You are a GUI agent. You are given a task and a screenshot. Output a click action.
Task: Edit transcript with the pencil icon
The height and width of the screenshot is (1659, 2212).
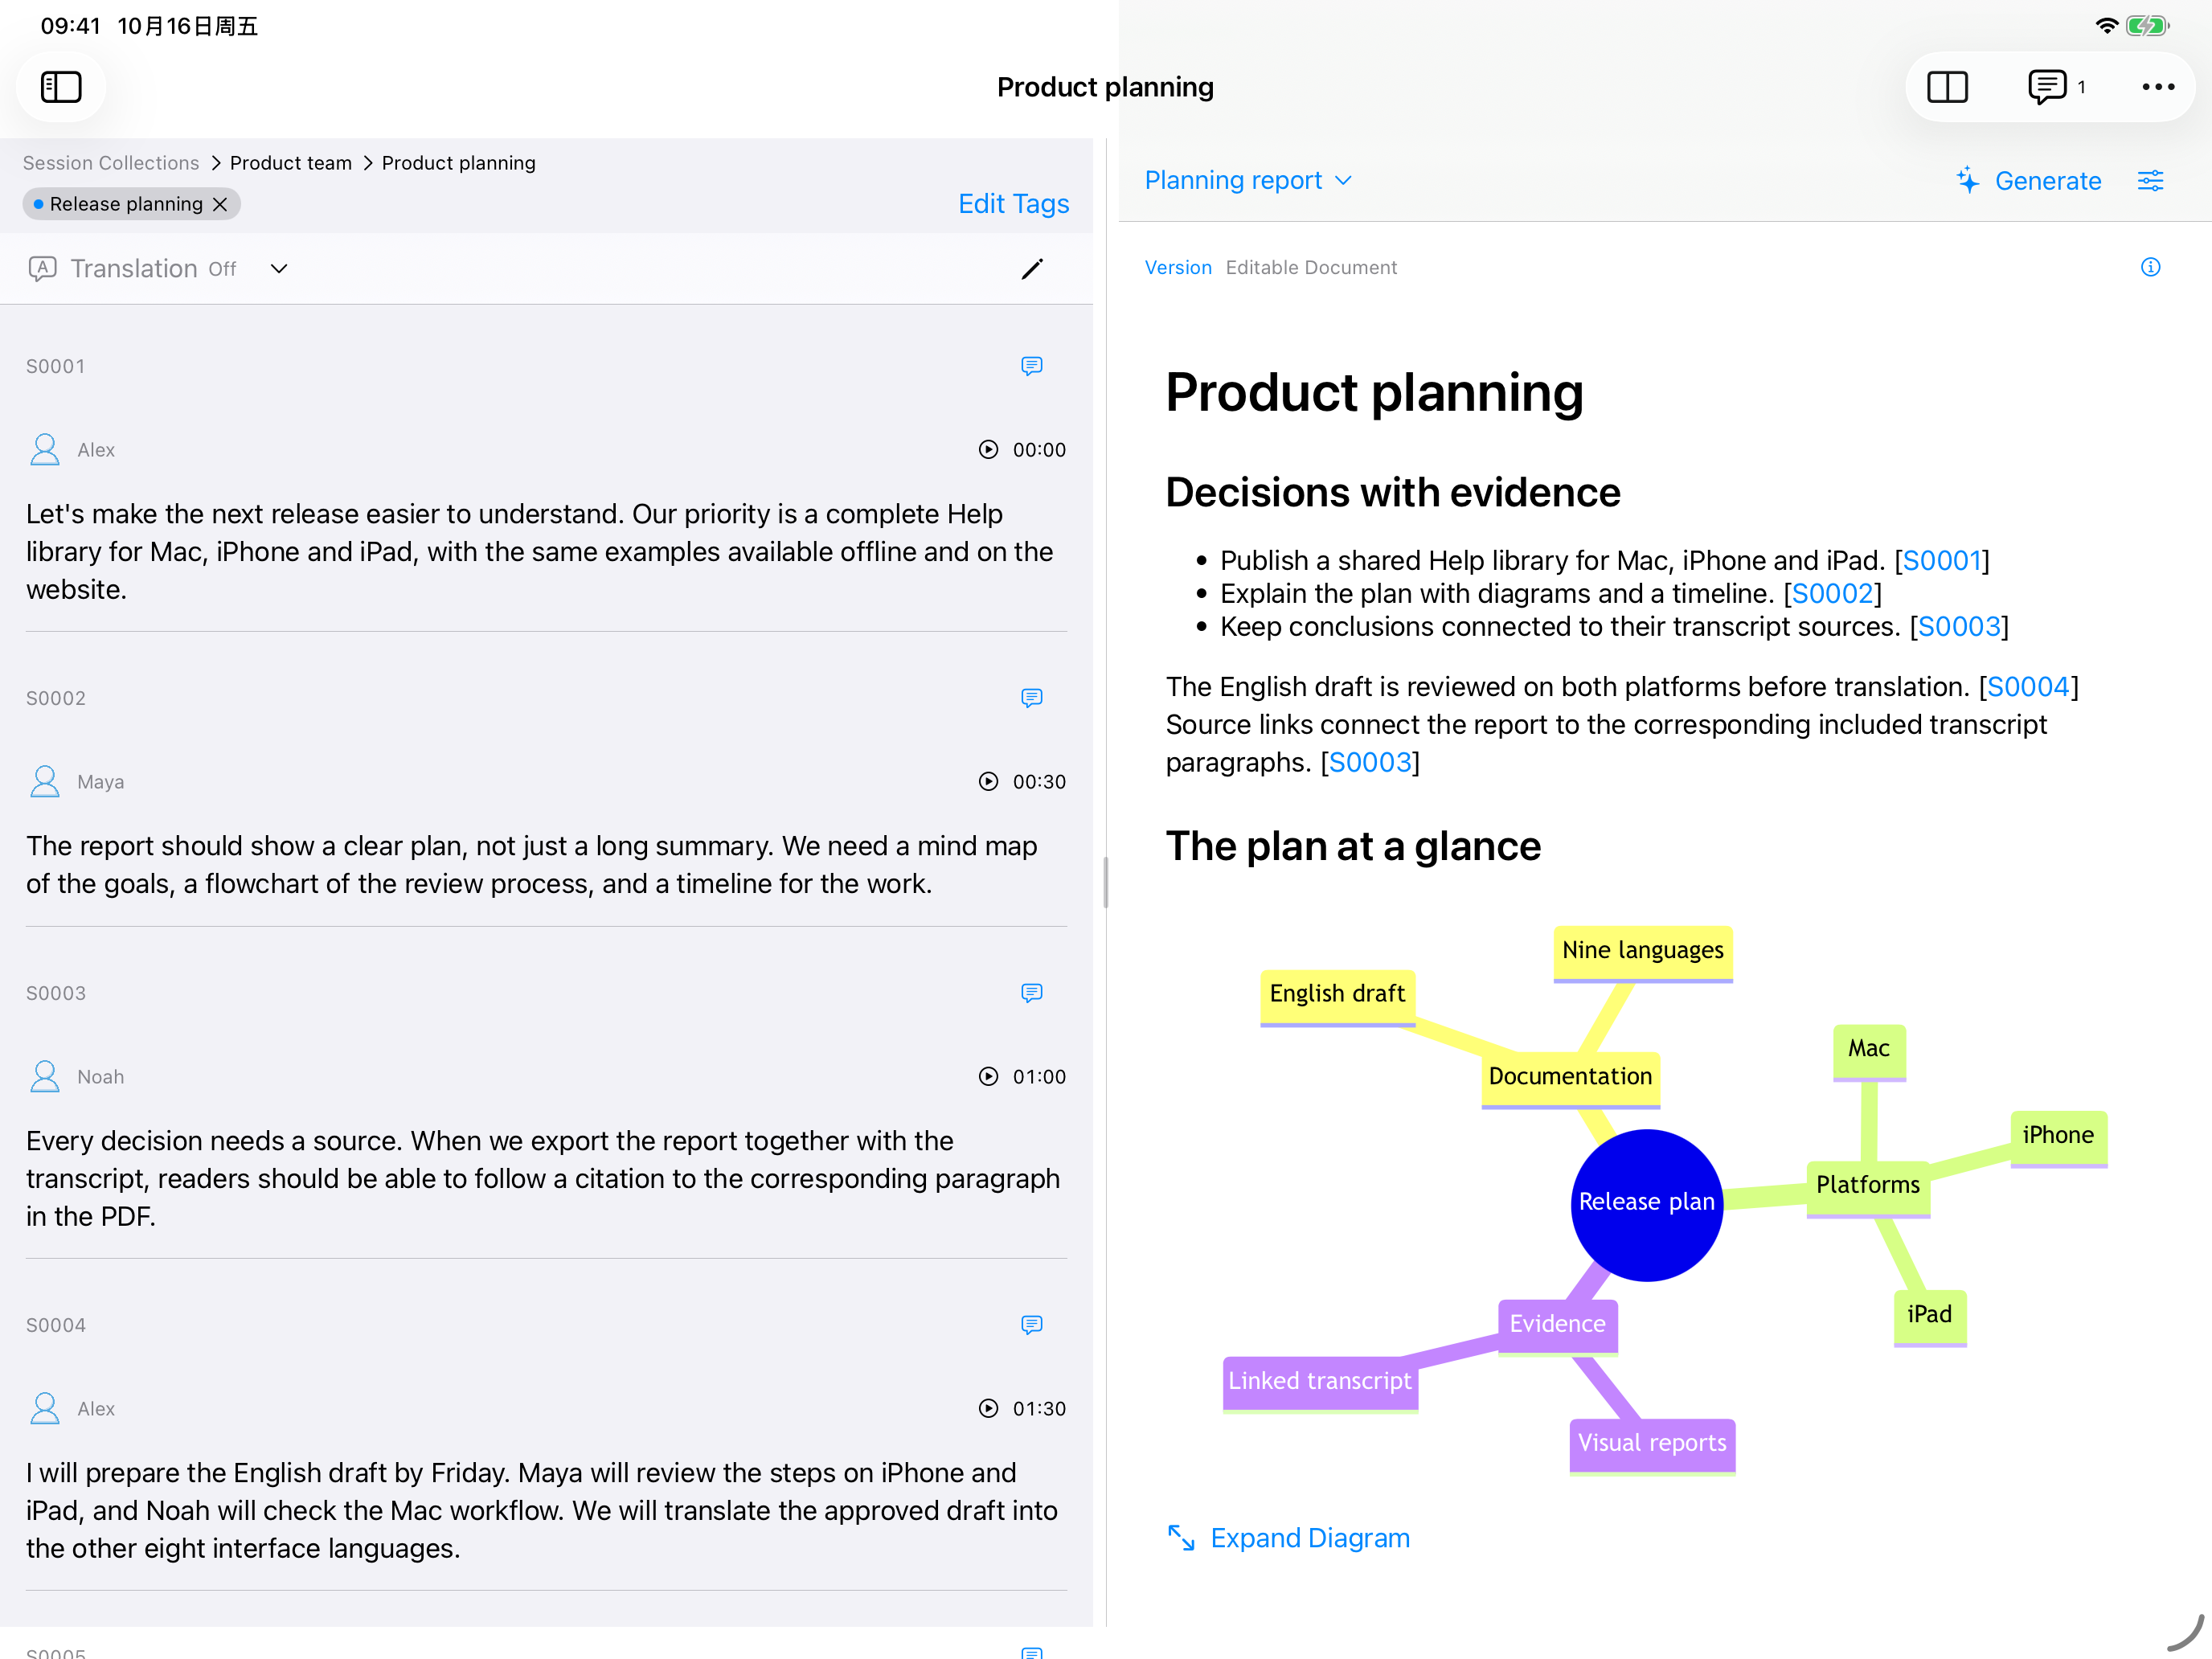click(1032, 269)
